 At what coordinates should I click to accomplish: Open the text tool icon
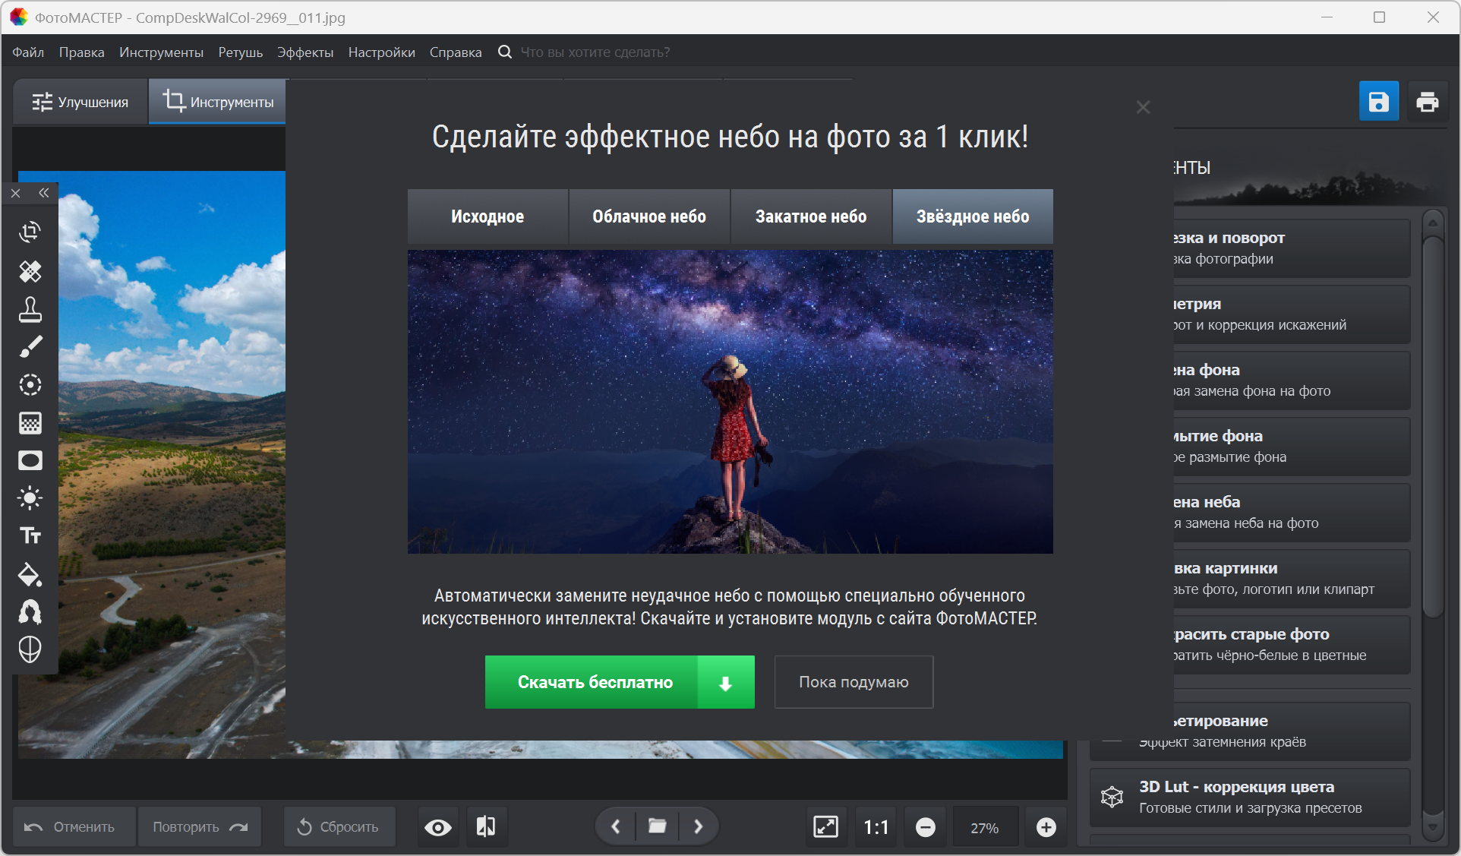point(30,536)
